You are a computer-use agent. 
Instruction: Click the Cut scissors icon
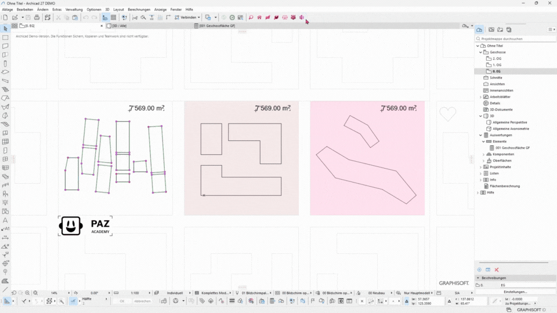[x=58, y=17]
